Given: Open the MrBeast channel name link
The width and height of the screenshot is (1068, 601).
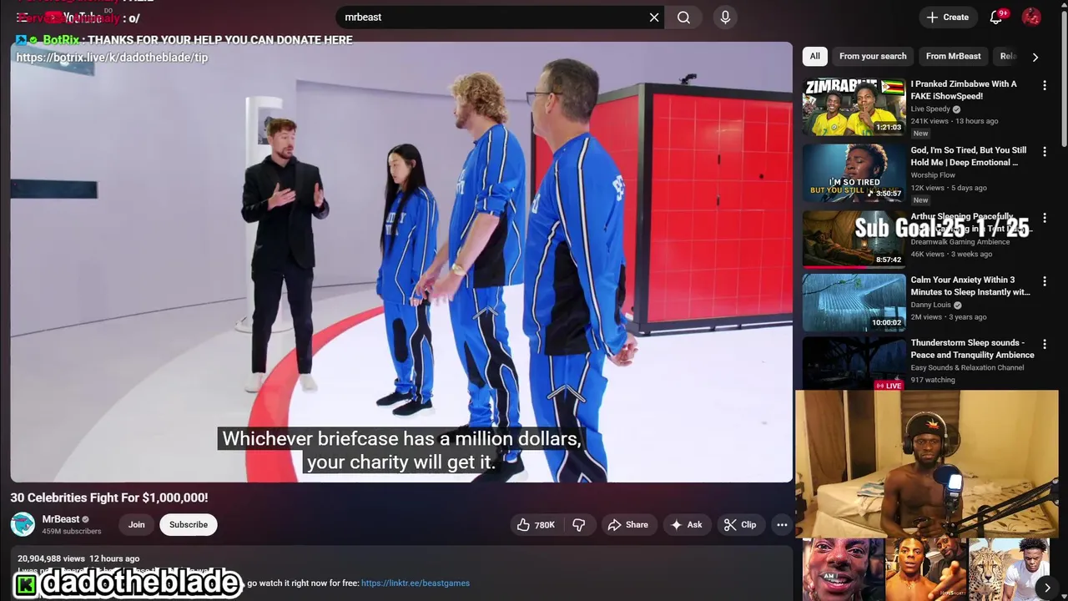Looking at the screenshot, I should point(61,519).
